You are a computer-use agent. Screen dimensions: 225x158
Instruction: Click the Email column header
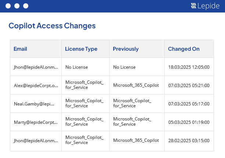pyautogui.click(x=20, y=49)
